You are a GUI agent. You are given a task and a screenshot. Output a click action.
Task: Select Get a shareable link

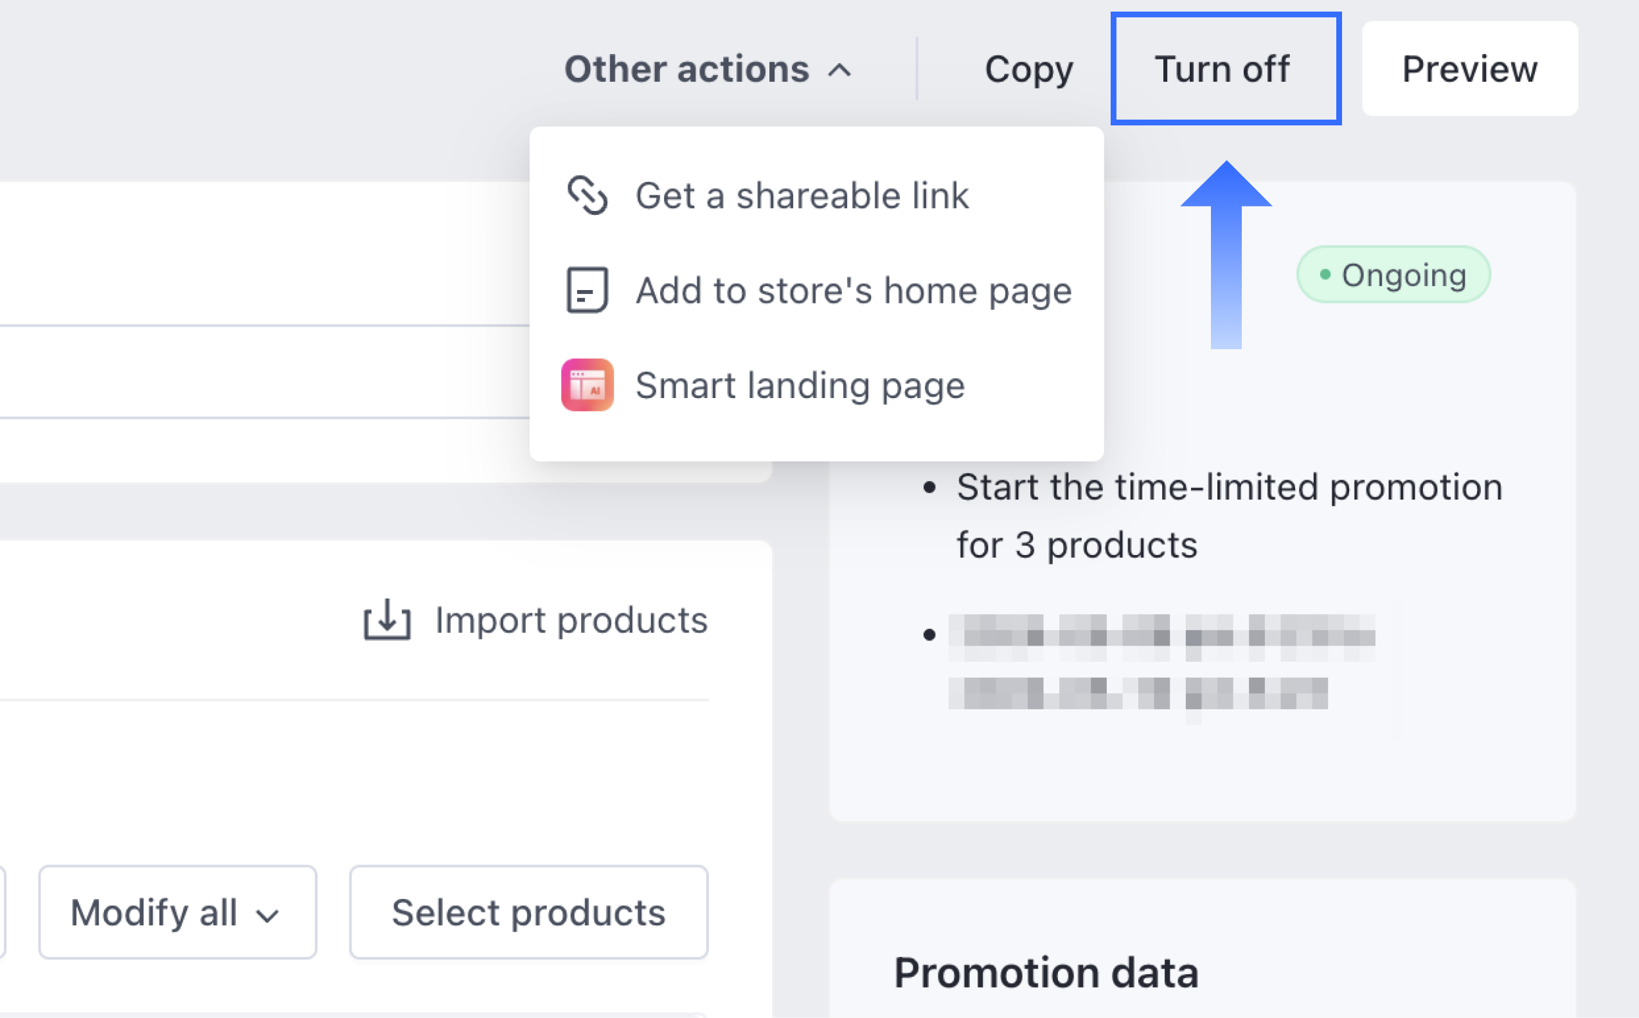[802, 196]
